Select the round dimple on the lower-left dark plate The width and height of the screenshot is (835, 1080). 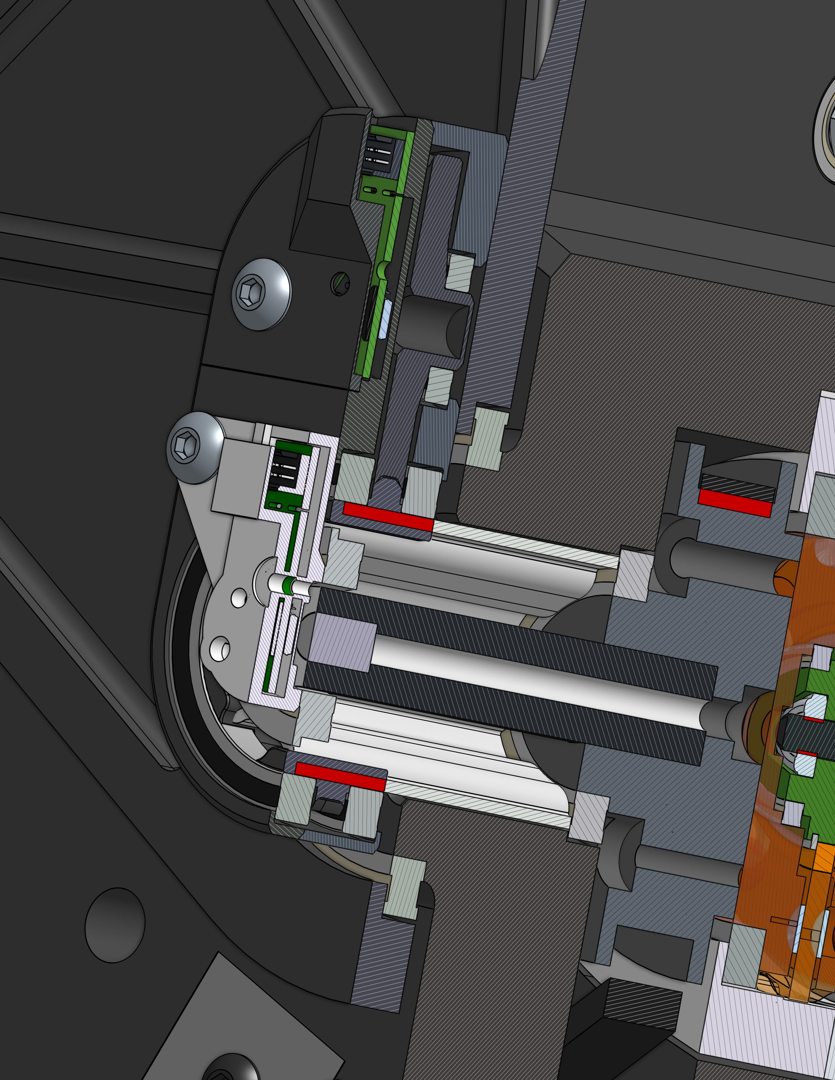115,925
